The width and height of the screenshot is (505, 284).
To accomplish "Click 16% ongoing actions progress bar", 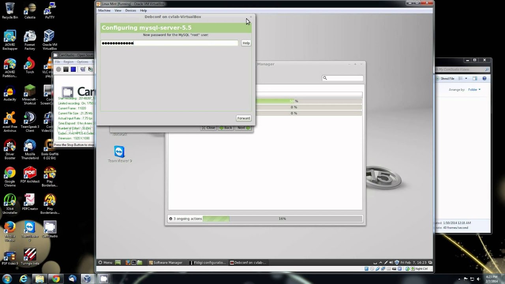I will [282, 219].
